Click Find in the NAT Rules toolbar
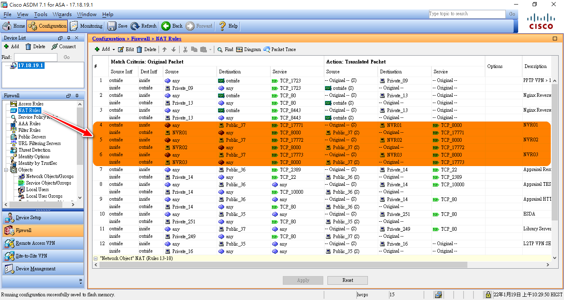The width and height of the screenshot is (564, 300). (225, 49)
